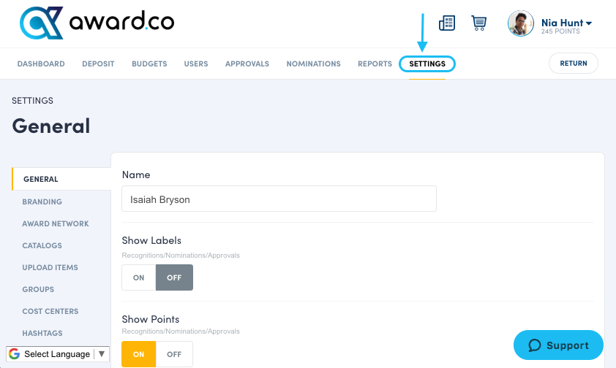Open the Deposit tab
Viewport: 616px width, 368px height.
pos(98,64)
